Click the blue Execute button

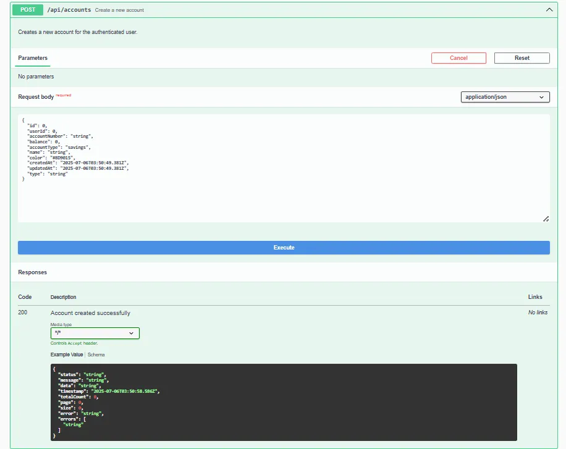pos(284,248)
